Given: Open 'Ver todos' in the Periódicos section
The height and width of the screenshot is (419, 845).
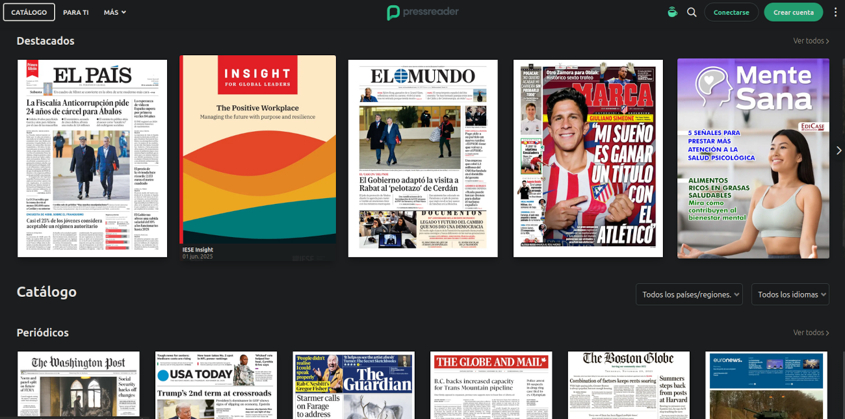Looking at the screenshot, I should point(809,332).
